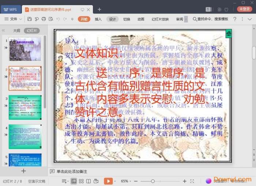Expand the ribbon tabs overflow arrow
This screenshot has width=256, height=186.
pos(186,19)
